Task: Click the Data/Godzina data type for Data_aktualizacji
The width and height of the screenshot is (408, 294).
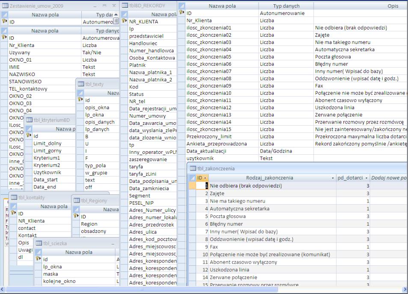Action: pos(276,151)
